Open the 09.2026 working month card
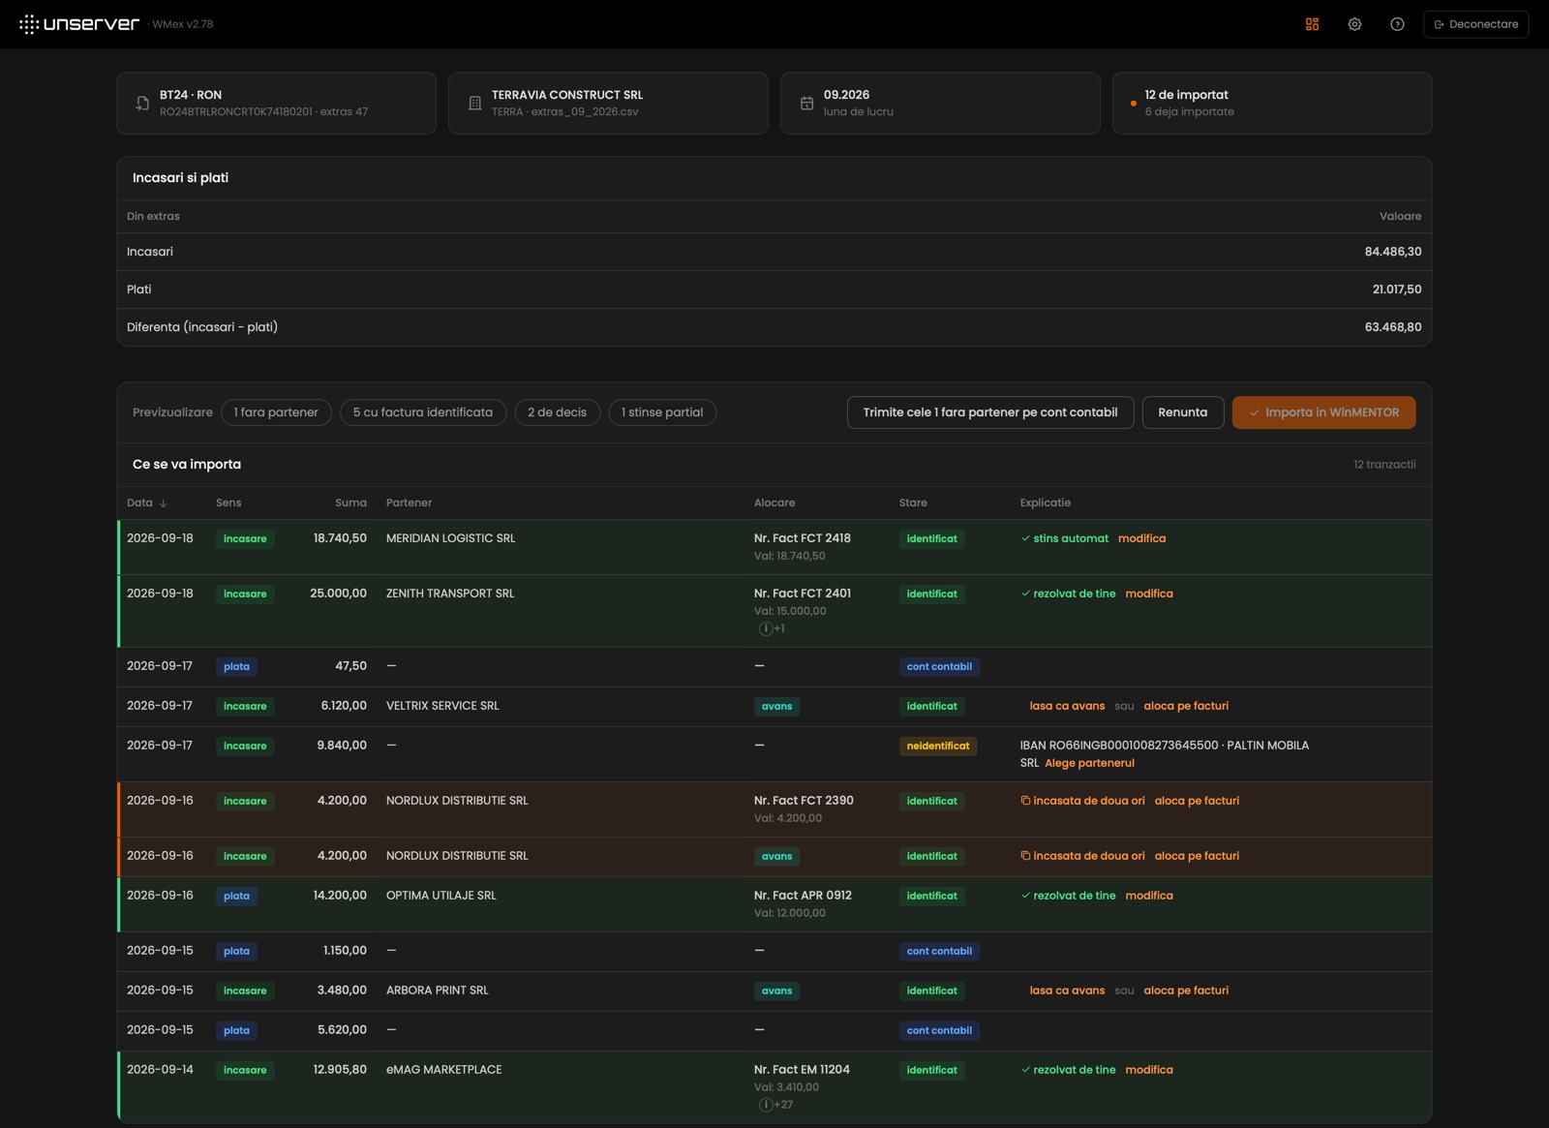This screenshot has height=1128, width=1549. pyautogui.click(x=940, y=103)
